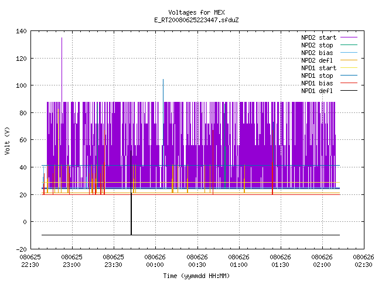The height and width of the screenshot is (281, 375).
Task: Click the 'NPD2 start' legend label
Action: tap(319, 37)
